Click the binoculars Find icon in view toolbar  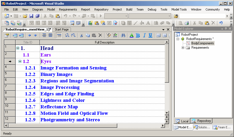pos(123,35)
